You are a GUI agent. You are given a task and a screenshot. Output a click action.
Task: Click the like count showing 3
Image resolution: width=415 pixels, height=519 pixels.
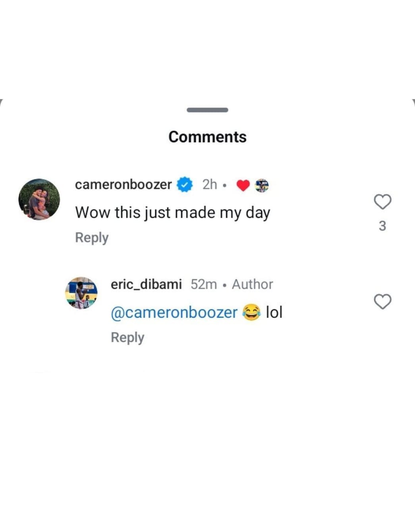pos(382,225)
